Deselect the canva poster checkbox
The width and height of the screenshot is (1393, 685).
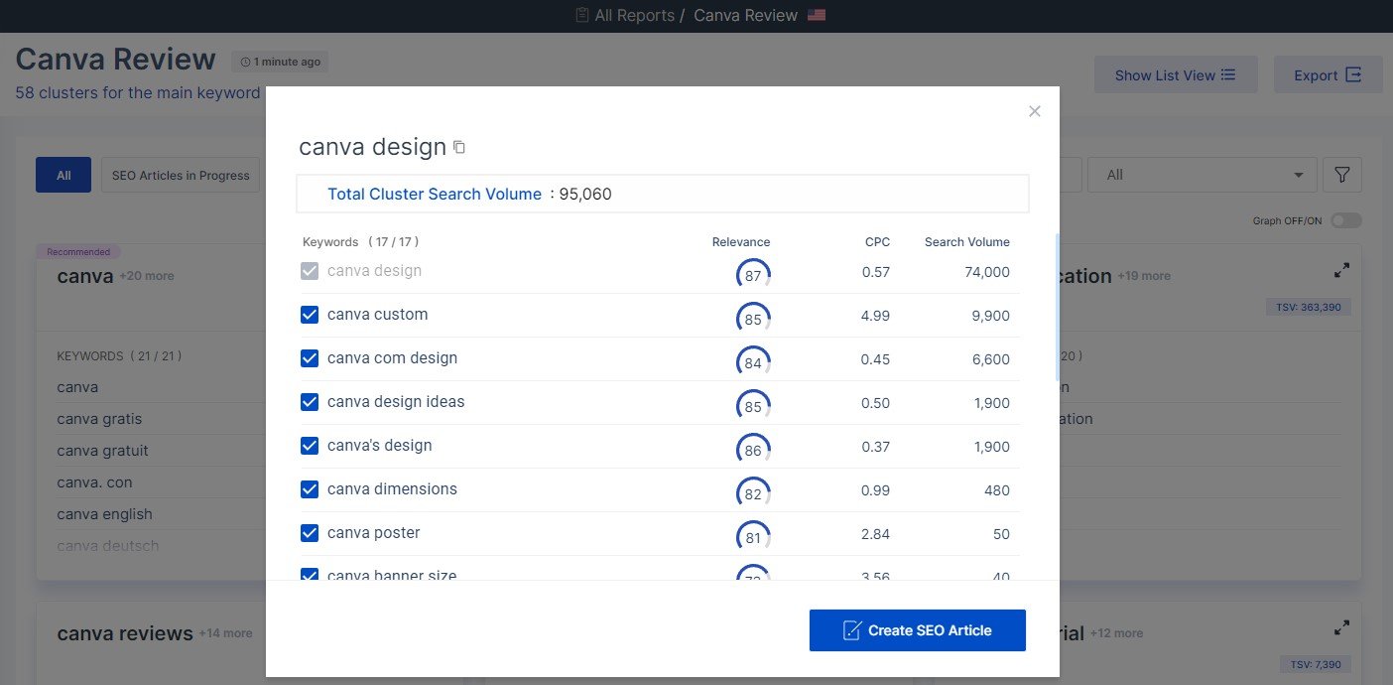pos(310,533)
